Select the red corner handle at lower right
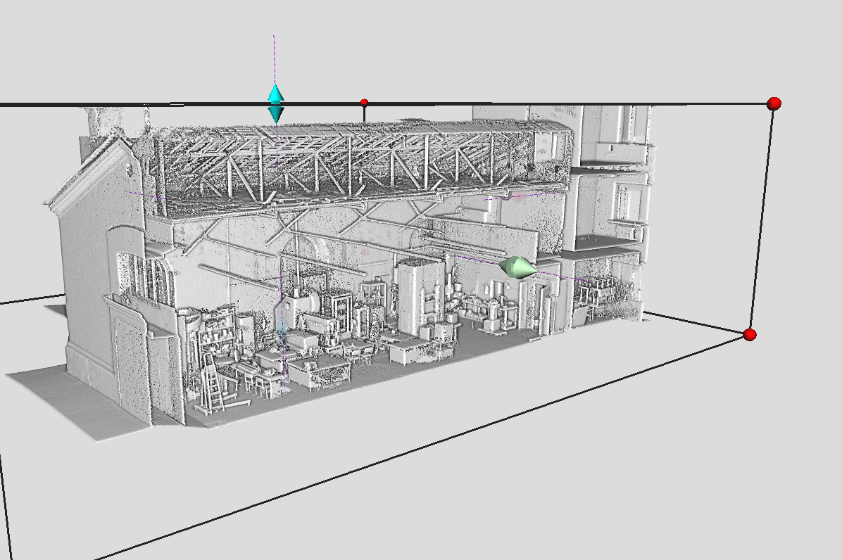 [750, 335]
